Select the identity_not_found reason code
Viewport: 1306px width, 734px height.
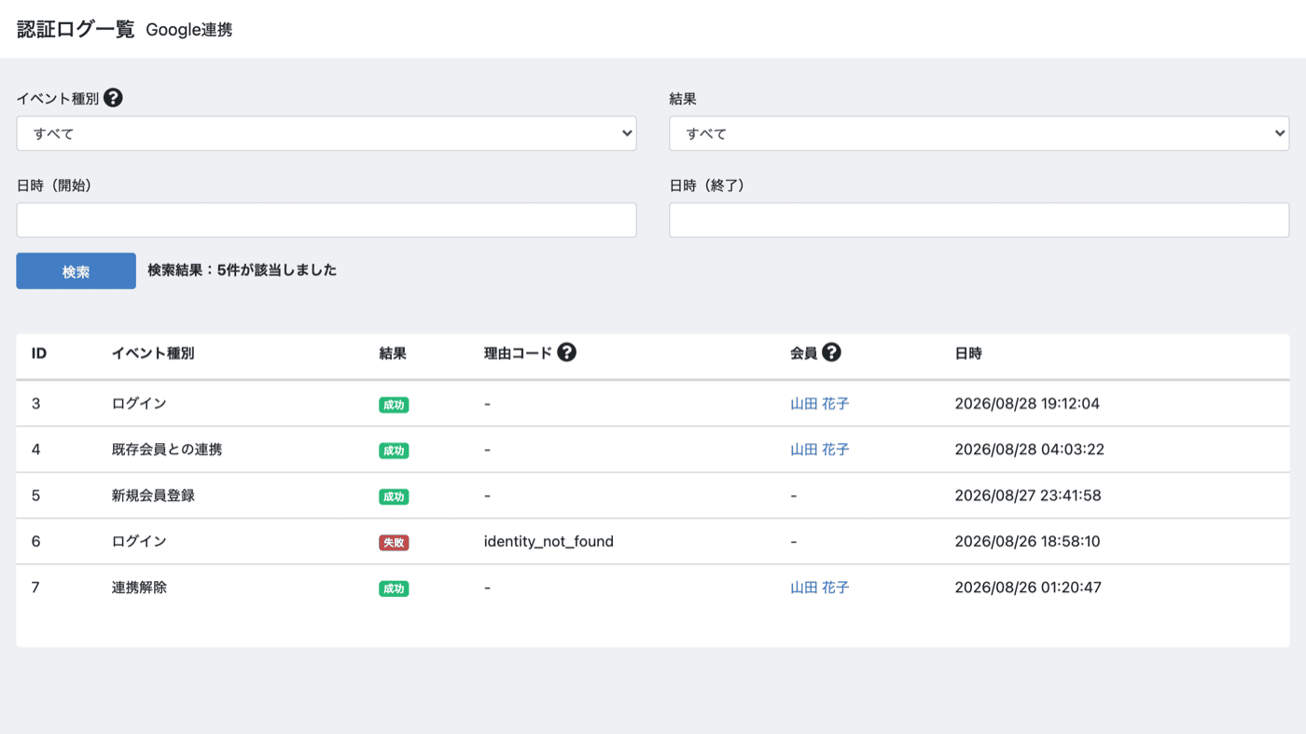pos(549,541)
